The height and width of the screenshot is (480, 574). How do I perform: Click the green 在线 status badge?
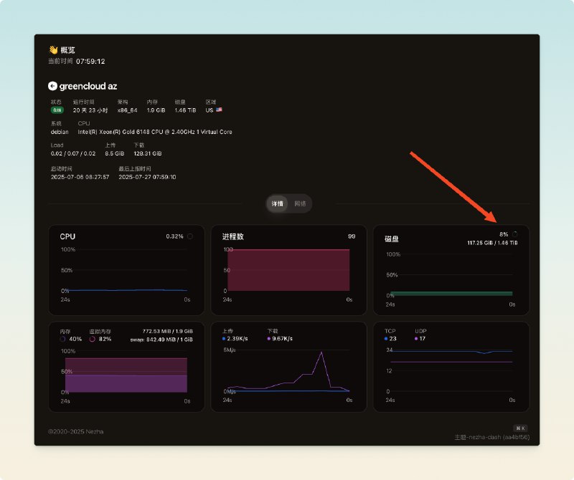click(57, 110)
